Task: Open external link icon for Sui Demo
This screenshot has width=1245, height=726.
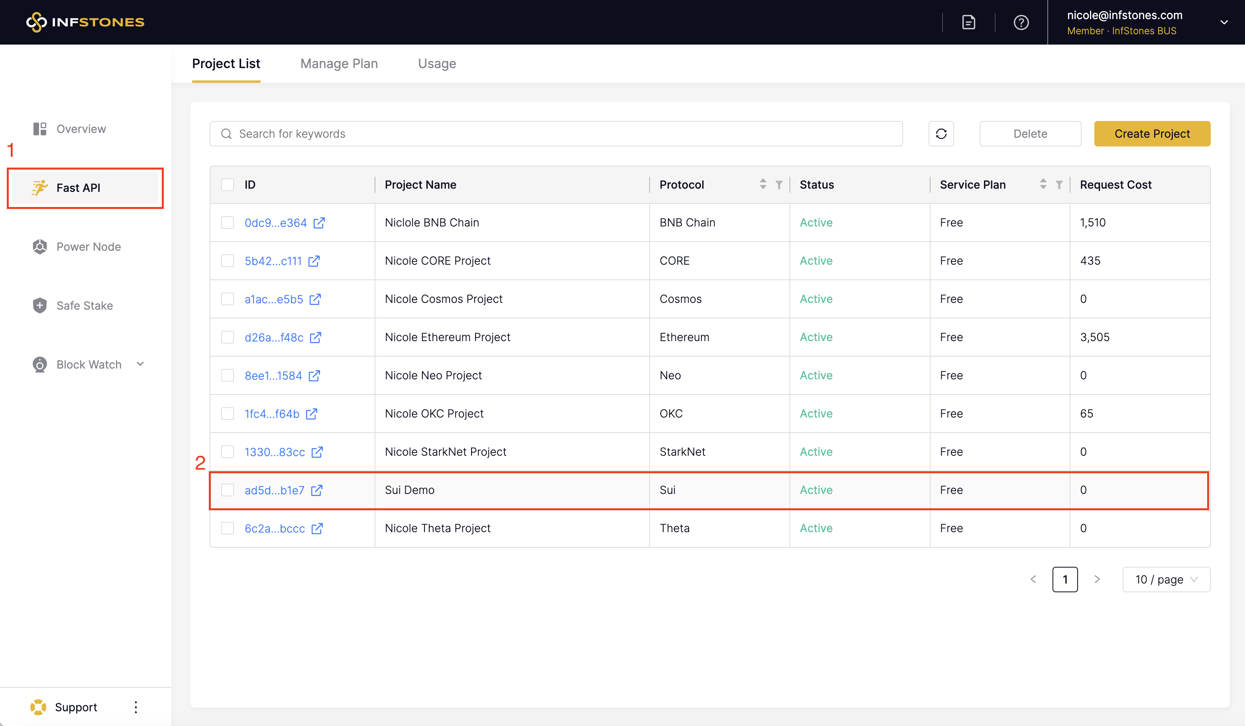Action: click(317, 490)
